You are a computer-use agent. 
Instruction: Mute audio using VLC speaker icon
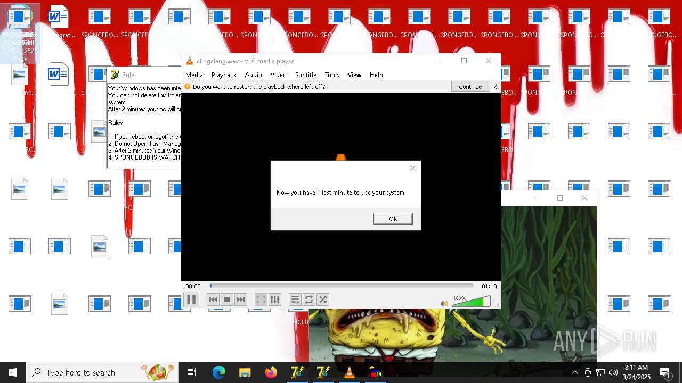point(444,303)
